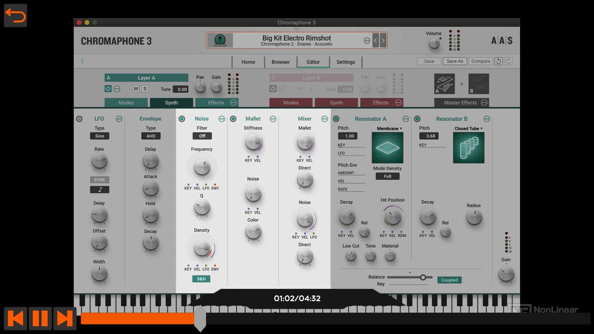Switch to the Editor tab
Screen dimensions: 594x334
(313, 62)
